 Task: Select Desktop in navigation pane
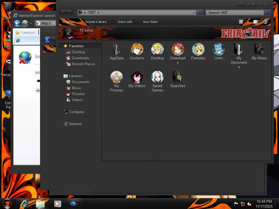[x=78, y=52]
